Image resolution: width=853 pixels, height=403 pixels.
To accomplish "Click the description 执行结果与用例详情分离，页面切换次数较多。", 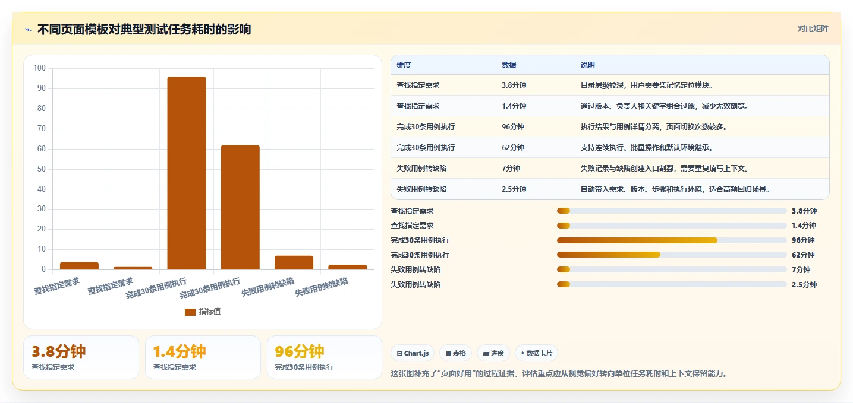I will click(654, 127).
